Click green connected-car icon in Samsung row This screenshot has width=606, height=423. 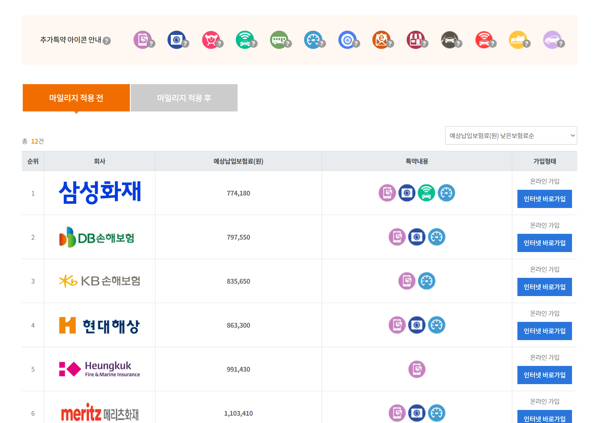coord(426,193)
